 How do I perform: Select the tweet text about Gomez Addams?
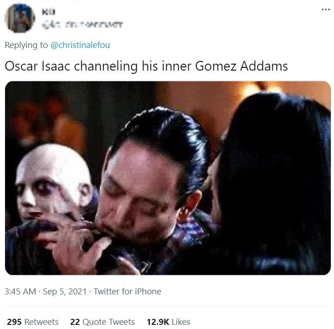coord(146,66)
